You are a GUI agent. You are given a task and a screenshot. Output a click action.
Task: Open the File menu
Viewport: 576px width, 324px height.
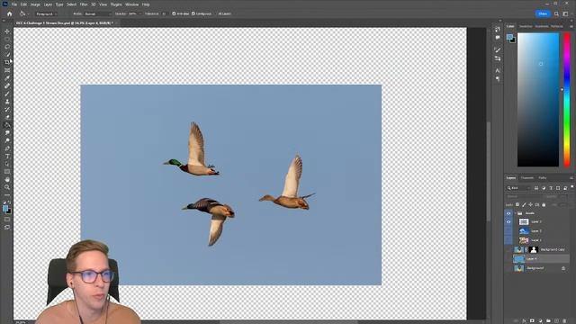(x=14, y=4)
